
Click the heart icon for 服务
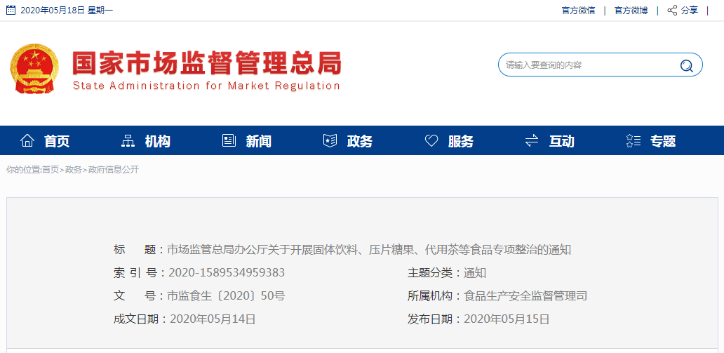click(431, 140)
